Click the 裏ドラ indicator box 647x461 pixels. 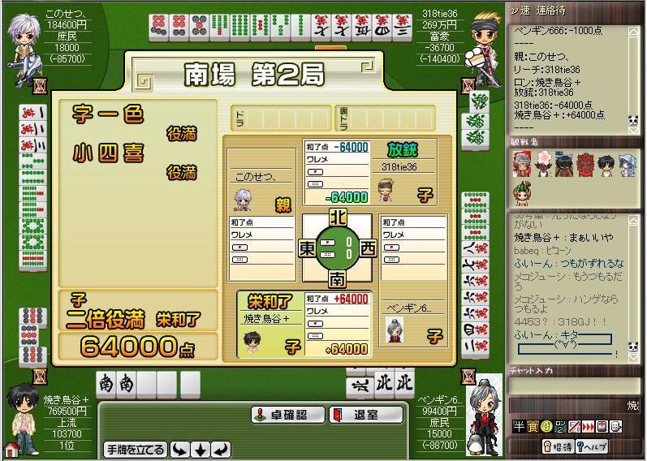[x=385, y=118]
